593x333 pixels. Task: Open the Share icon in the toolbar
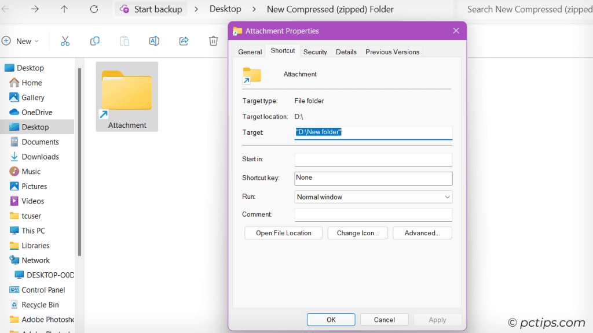184,40
